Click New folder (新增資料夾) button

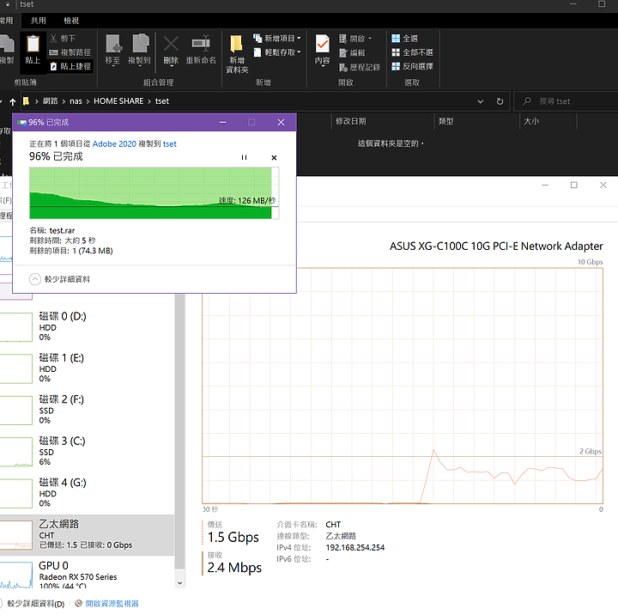pyautogui.click(x=237, y=54)
